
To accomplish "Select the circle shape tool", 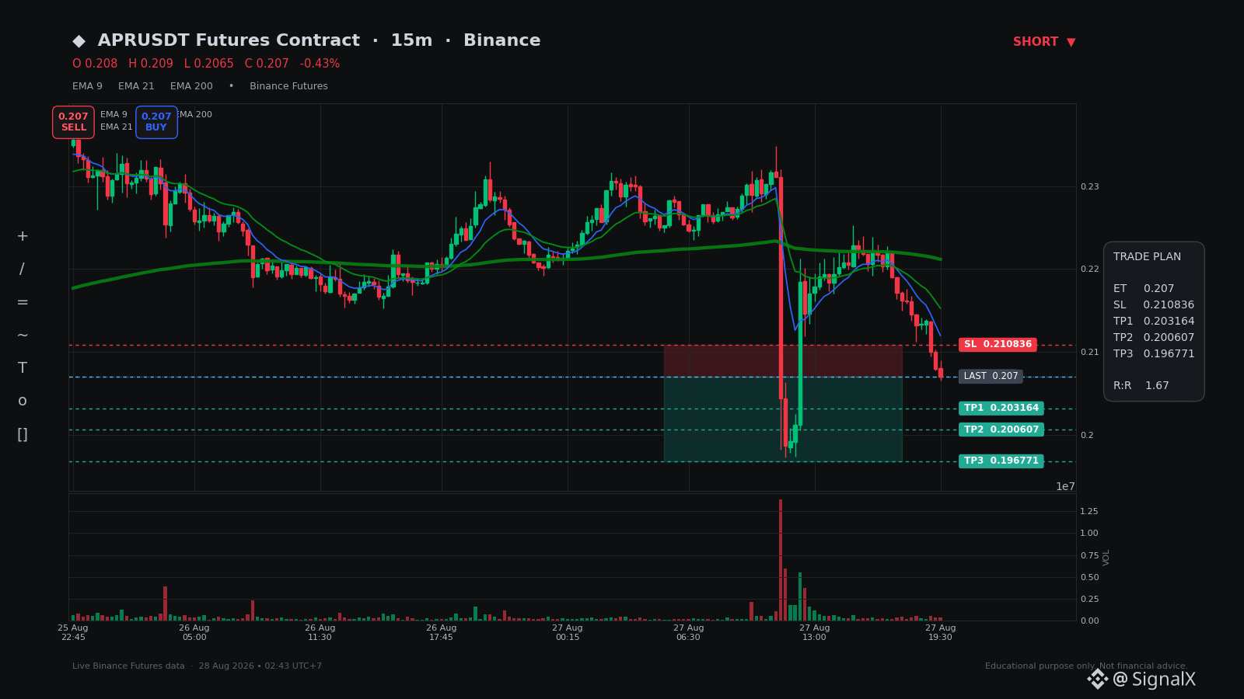I will click(23, 401).
